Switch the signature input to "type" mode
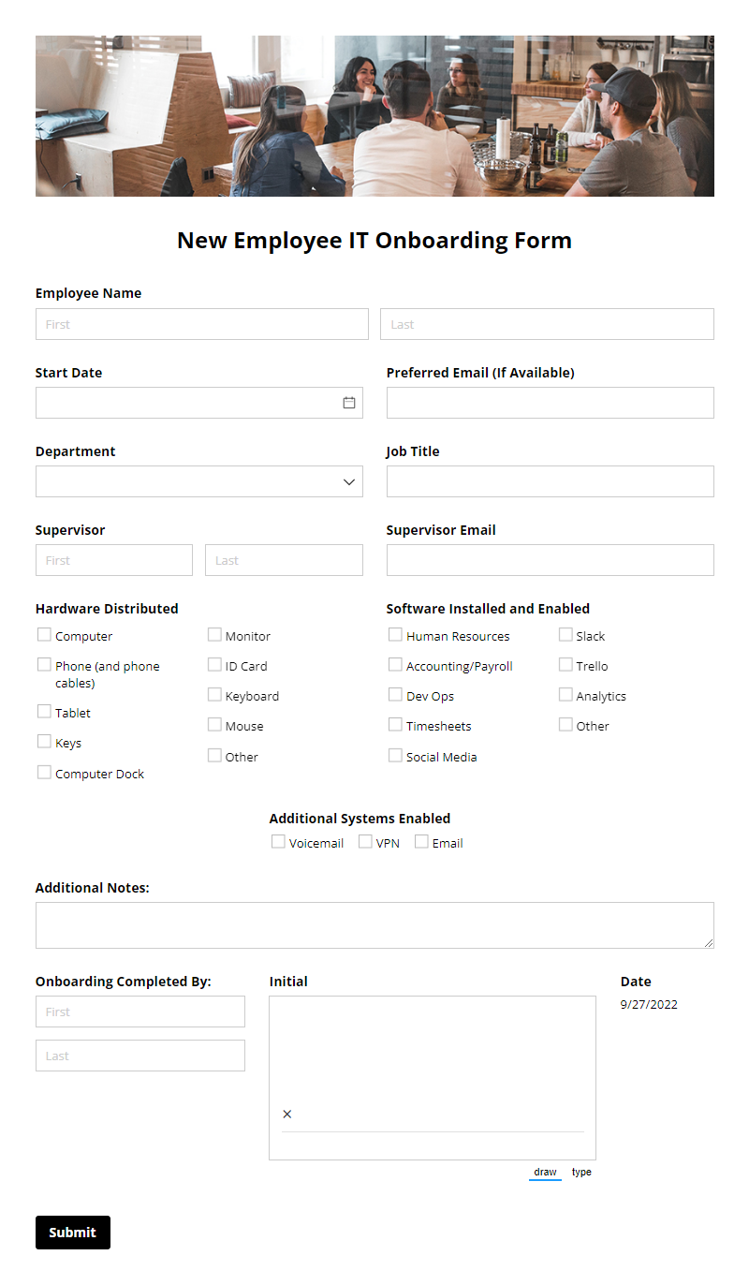Viewport: 749px width, 1285px height. coord(581,1172)
